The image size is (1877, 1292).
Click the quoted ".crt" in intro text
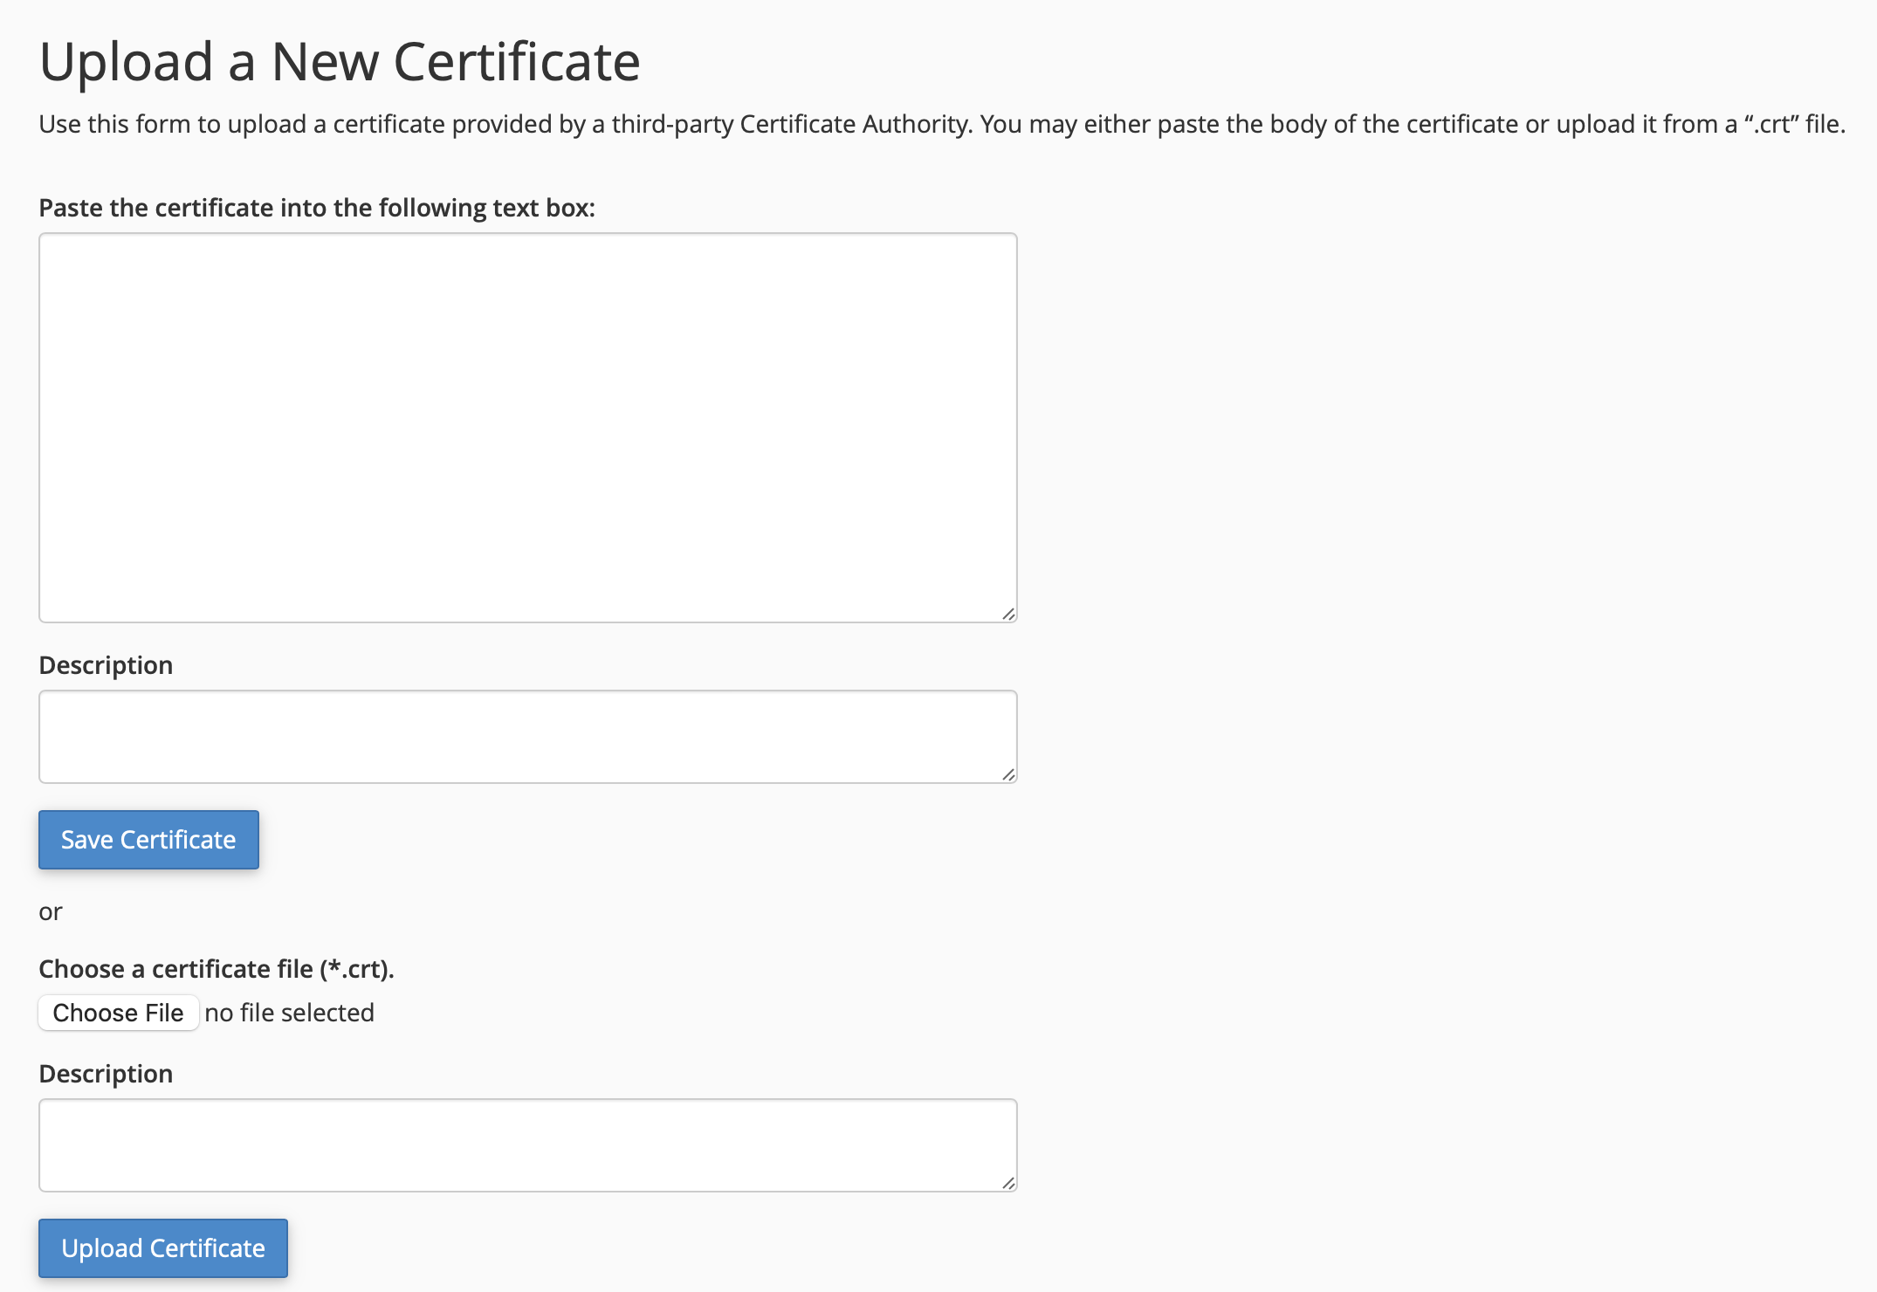tap(1770, 124)
